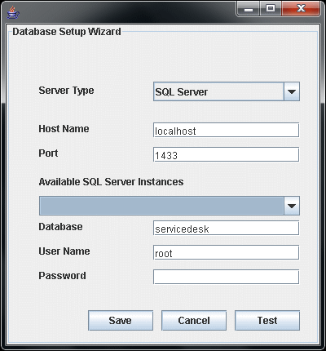This screenshot has width=326, height=351.
Task: Click the User Name field containing root
Action: [x=227, y=252]
